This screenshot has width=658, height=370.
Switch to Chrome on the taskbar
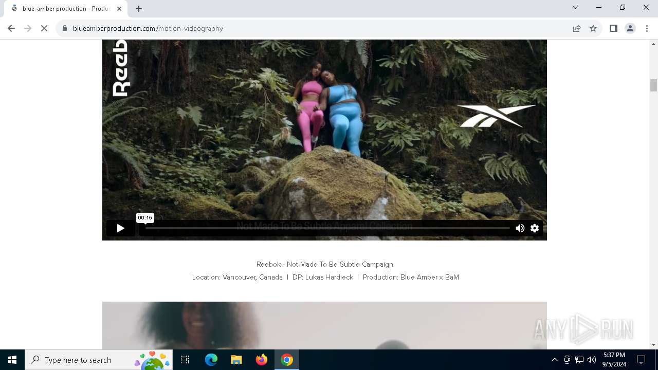[287, 360]
